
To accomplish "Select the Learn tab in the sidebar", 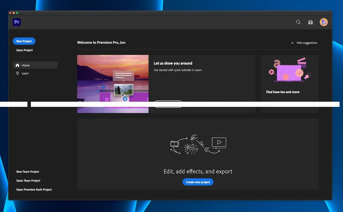I will tap(35, 73).
